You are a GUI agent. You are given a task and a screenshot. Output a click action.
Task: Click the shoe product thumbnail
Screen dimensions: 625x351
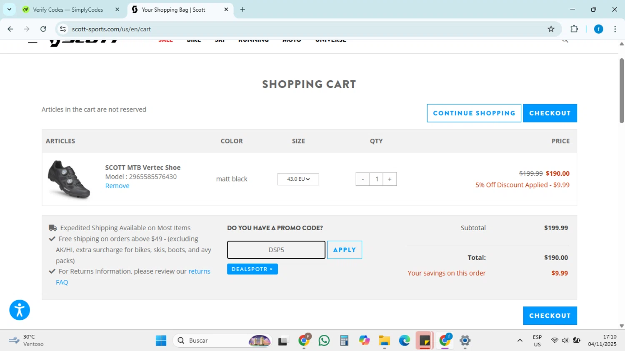click(x=69, y=179)
